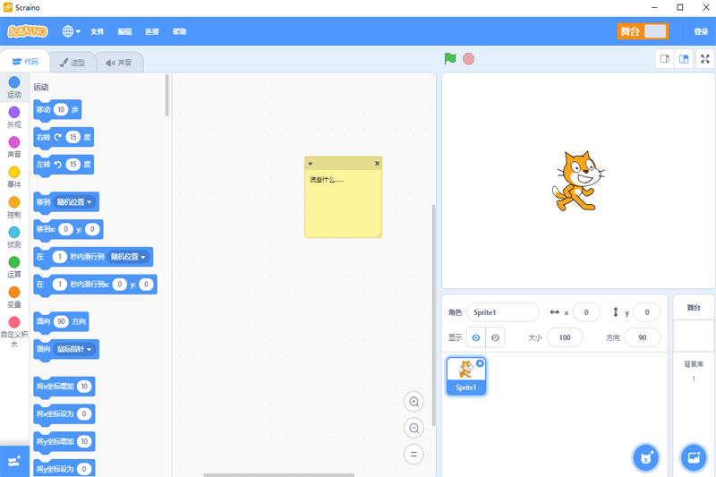Switch to the 造型 costumes tab
The height and width of the screenshot is (477, 716).
[x=72, y=63]
